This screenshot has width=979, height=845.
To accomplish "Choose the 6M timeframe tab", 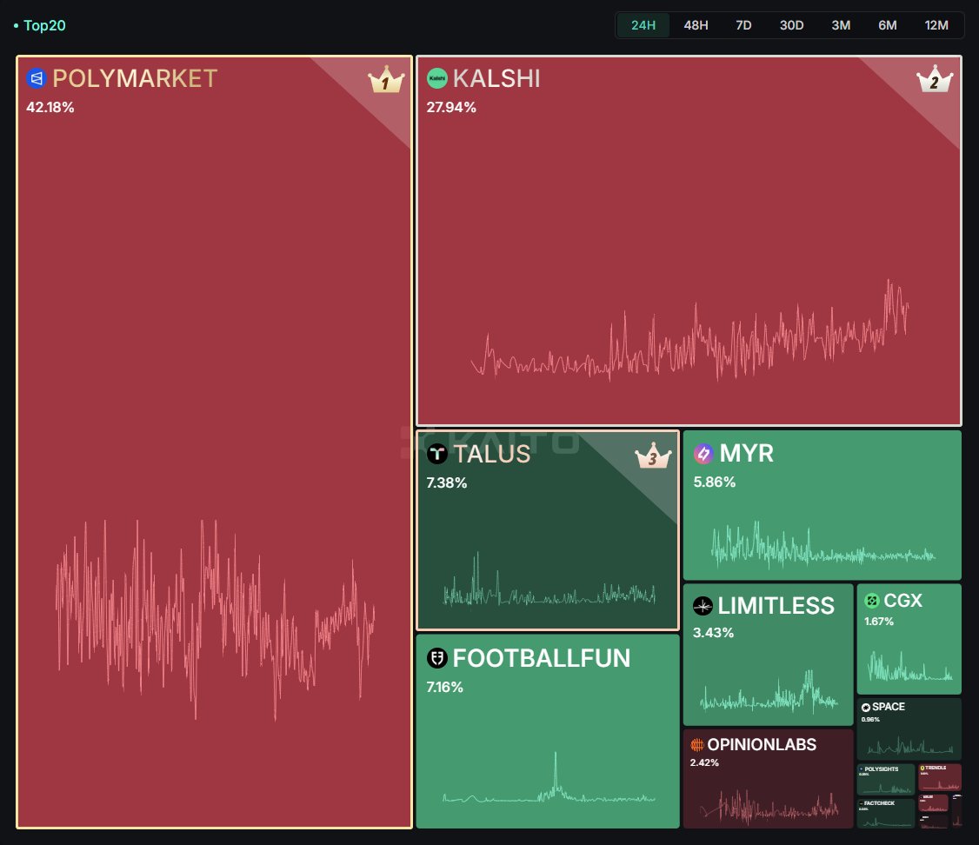I will pos(887,25).
